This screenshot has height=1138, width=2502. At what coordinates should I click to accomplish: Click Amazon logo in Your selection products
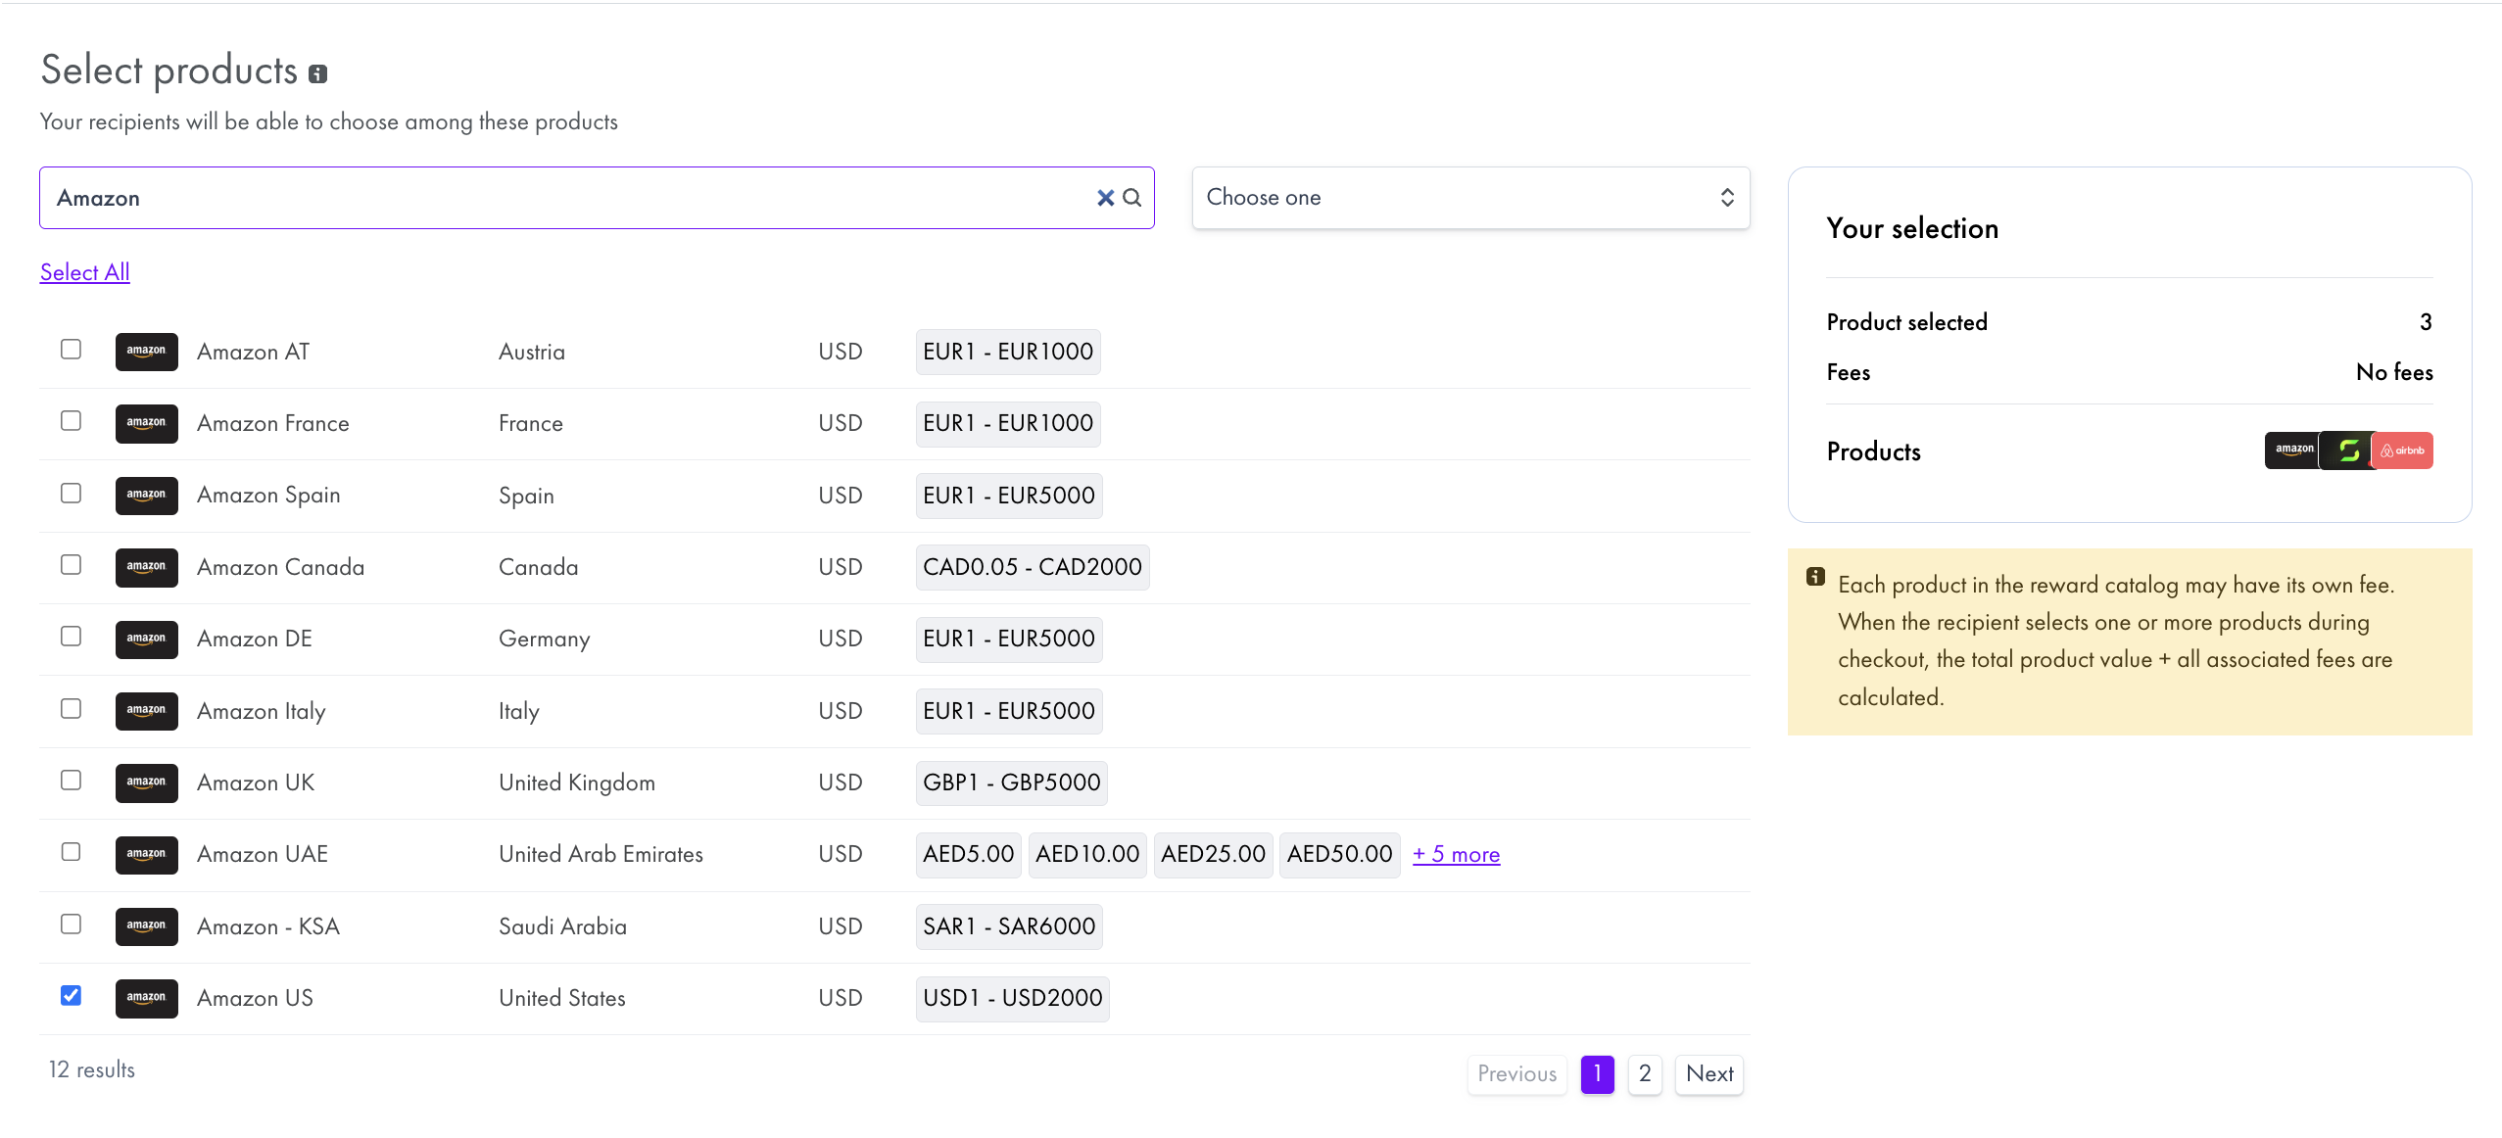click(2292, 450)
